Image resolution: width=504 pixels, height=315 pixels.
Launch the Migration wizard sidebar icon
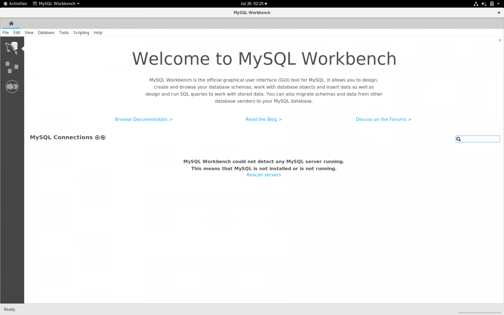click(12, 86)
